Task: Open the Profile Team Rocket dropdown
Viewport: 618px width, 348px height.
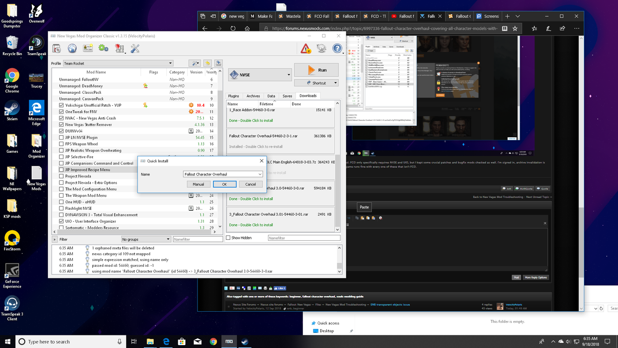Action: (x=118, y=63)
